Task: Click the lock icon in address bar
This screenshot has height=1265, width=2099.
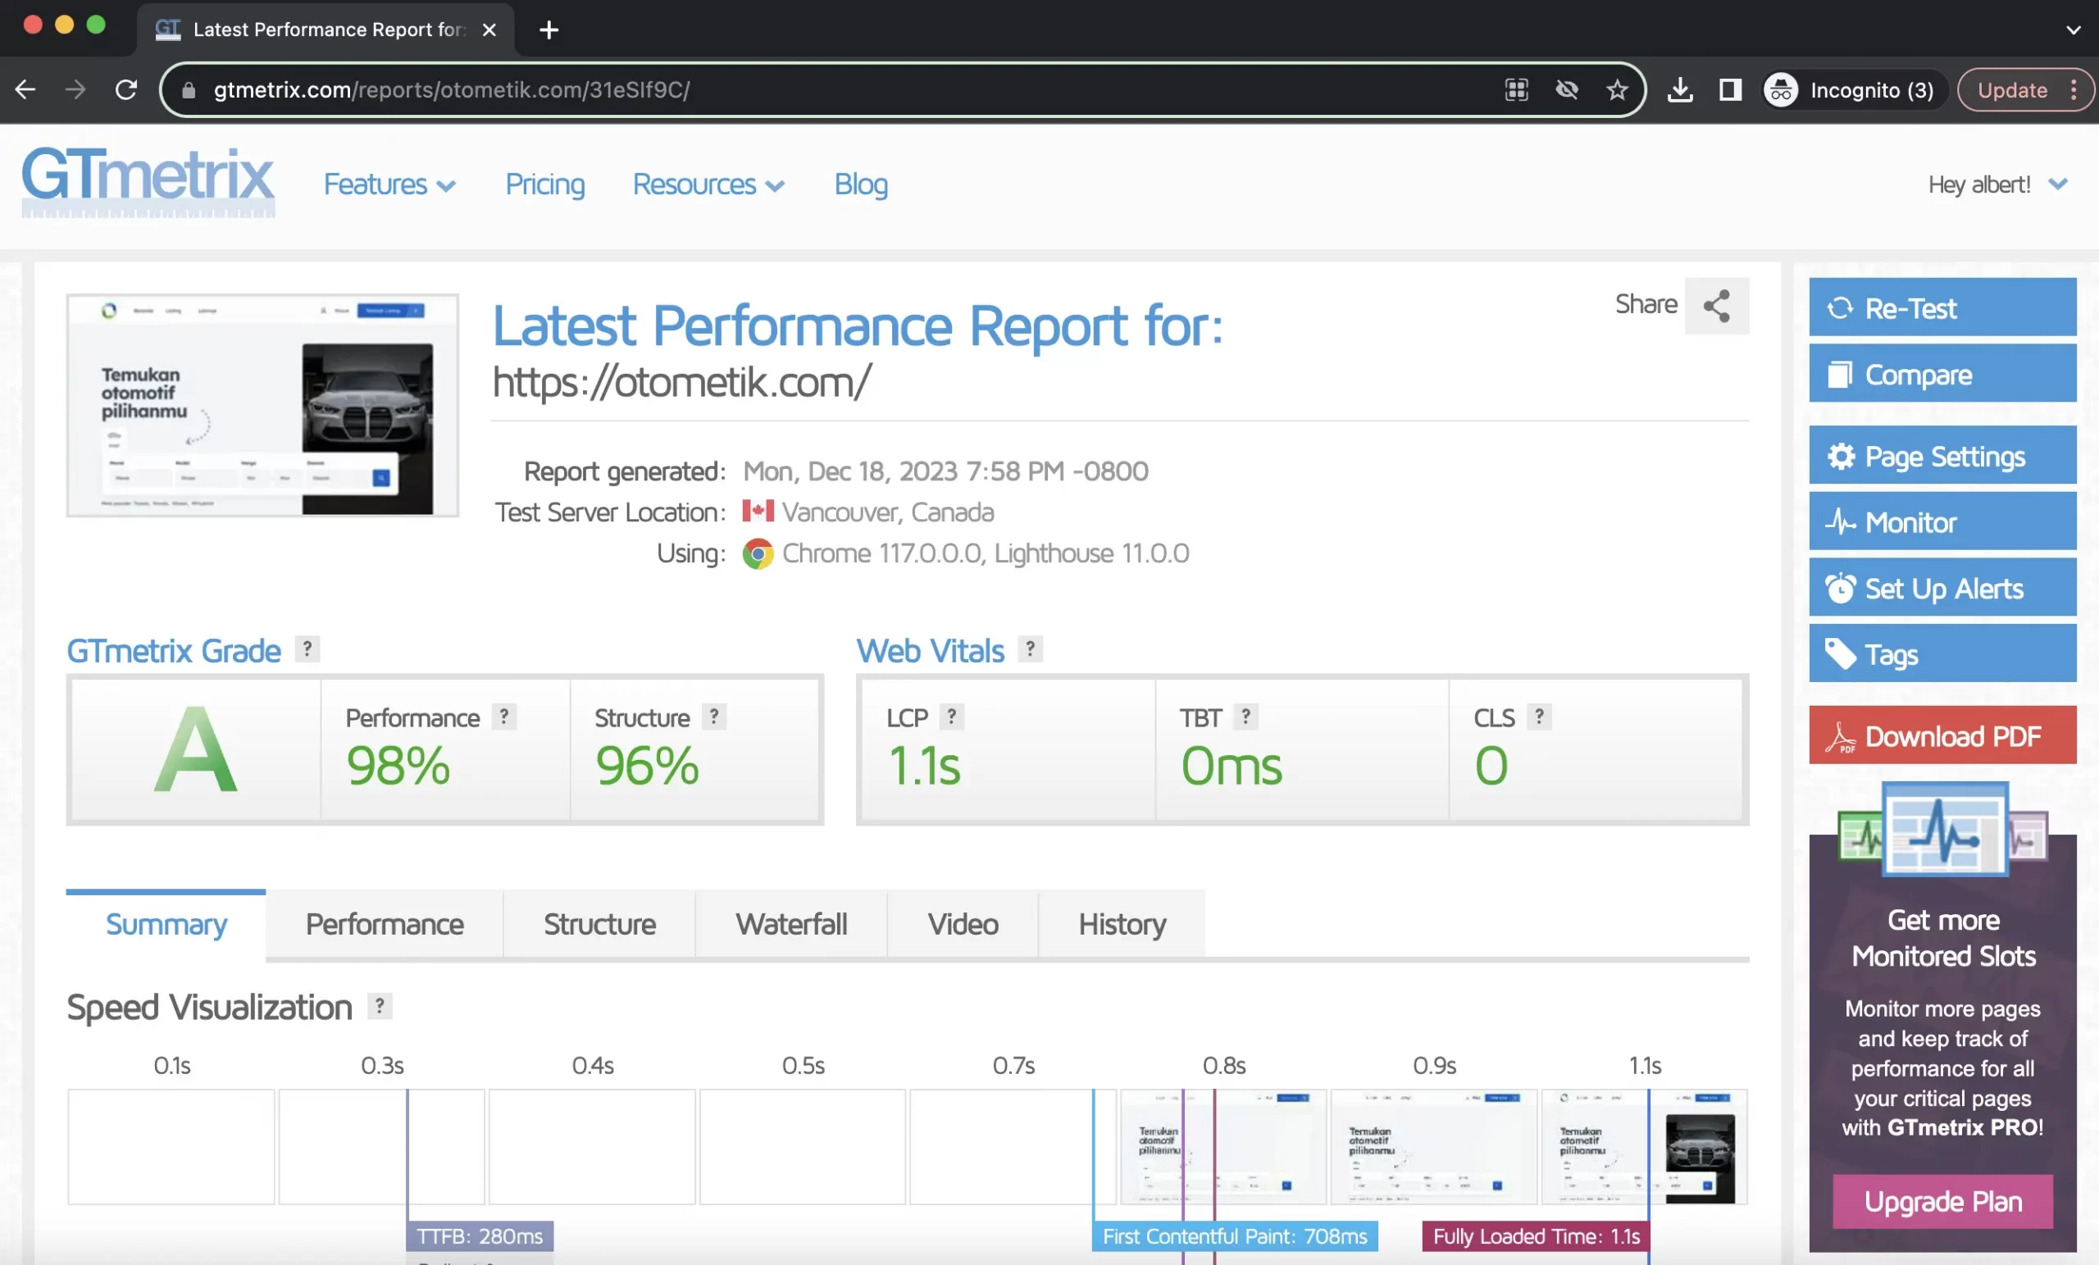Action: 189,90
